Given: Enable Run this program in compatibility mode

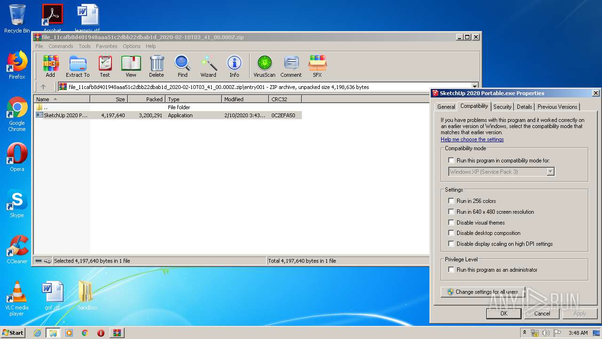Looking at the screenshot, I should [451, 161].
